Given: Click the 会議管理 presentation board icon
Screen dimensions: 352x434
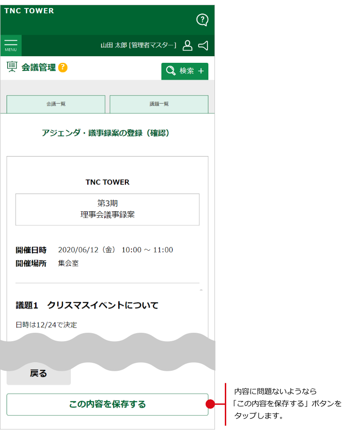Looking at the screenshot, I should (12, 67).
